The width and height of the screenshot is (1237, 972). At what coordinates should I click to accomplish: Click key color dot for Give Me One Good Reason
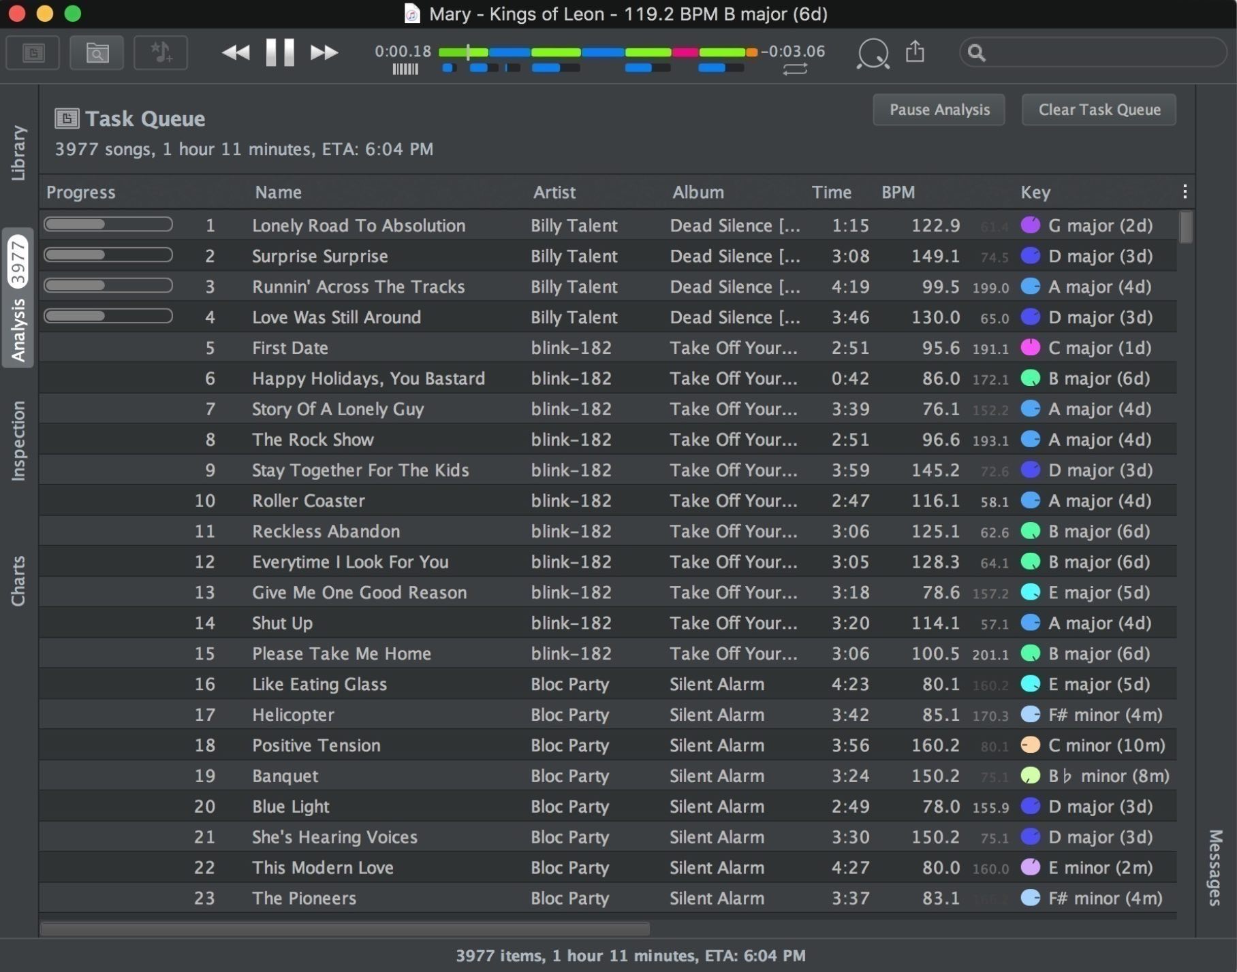point(1031,592)
